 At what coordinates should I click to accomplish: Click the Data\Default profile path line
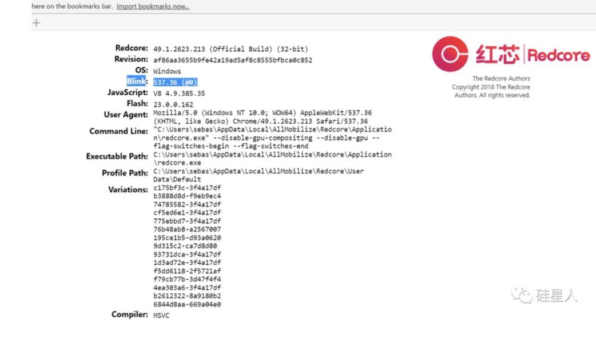coord(177,180)
